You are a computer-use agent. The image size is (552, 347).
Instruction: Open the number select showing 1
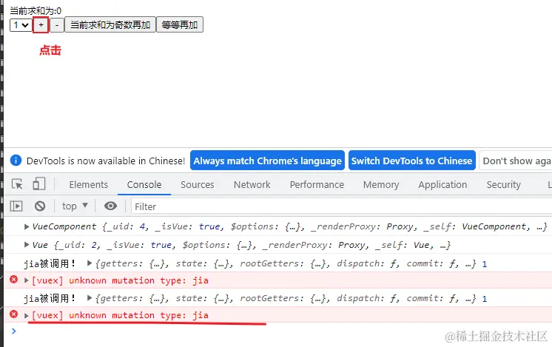[21, 25]
